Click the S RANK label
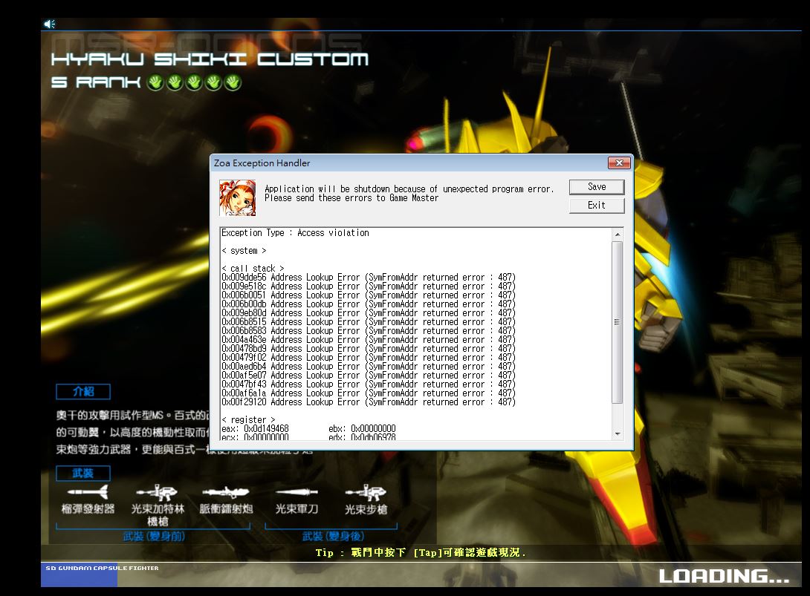Image resolution: width=810 pixels, height=596 pixels. pyautogui.click(x=96, y=82)
